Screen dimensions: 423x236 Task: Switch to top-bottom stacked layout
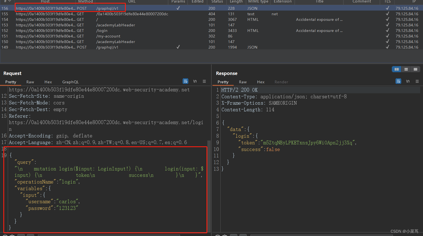pos(406,69)
